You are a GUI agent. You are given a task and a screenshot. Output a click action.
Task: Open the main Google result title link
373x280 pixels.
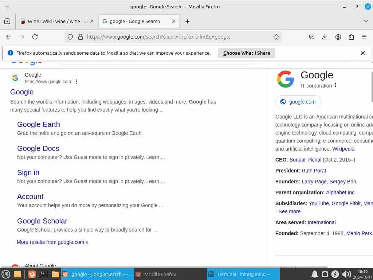click(x=22, y=92)
